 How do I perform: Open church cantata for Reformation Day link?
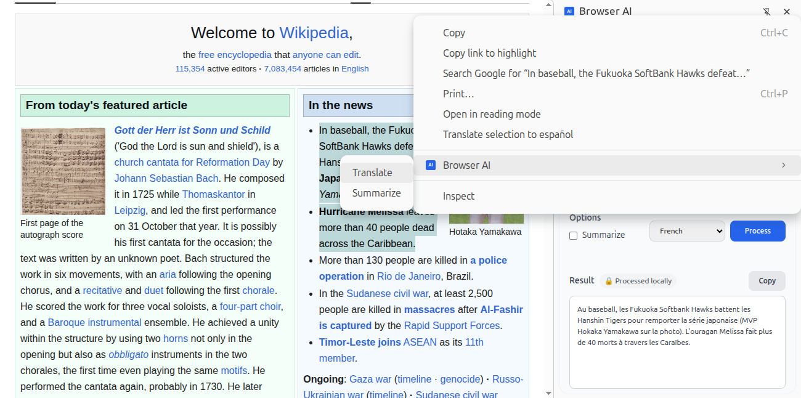tap(192, 162)
